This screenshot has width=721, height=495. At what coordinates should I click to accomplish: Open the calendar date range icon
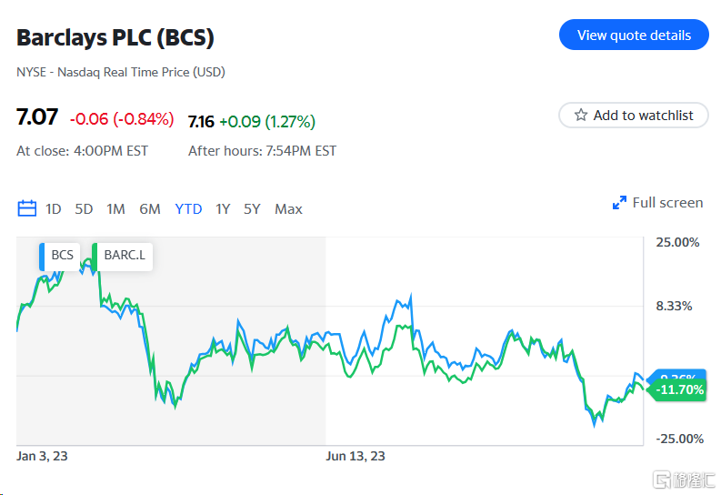coord(27,208)
